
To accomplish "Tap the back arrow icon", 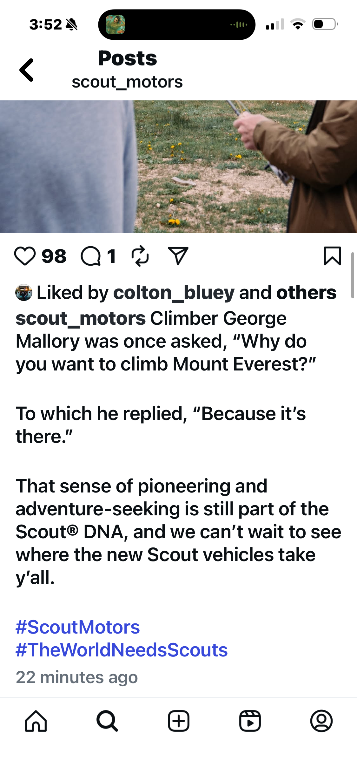I will [x=27, y=70].
